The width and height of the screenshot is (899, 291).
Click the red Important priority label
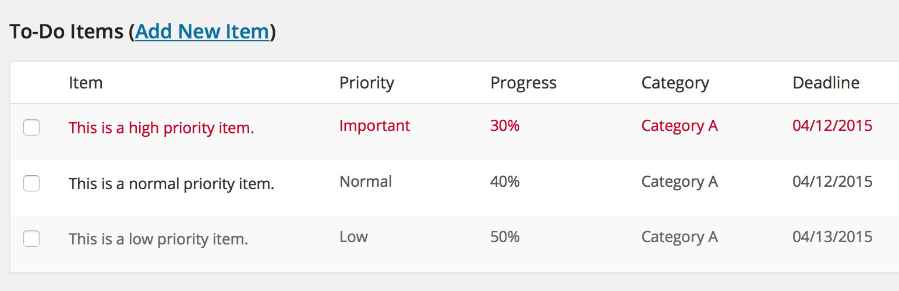tap(375, 126)
